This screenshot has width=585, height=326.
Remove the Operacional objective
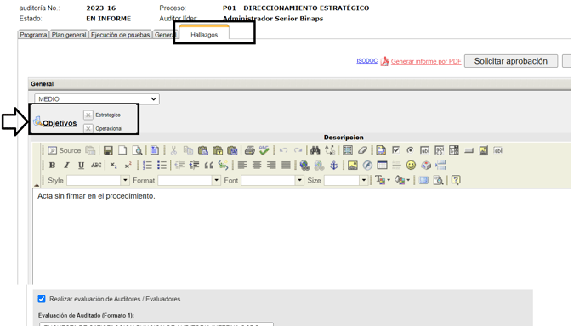point(88,128)
